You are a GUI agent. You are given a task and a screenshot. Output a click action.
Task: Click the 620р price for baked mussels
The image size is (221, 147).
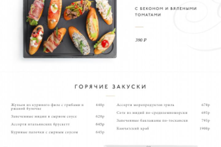(100, 116)
